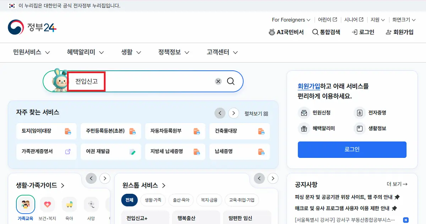Screen dimensions: 426x224
Task: Open the For Foreigners dropdown
Action: (x=291, y=20)
